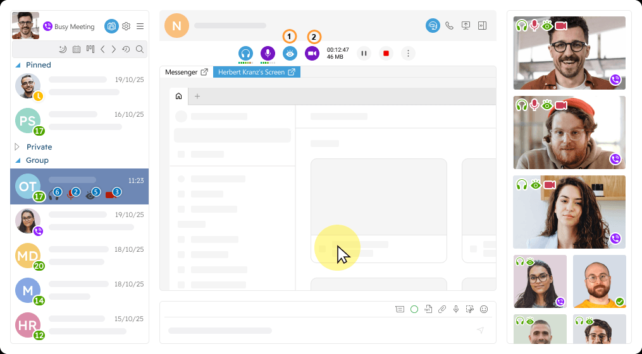Click the home tab in the shared screen

click(178, 97)
